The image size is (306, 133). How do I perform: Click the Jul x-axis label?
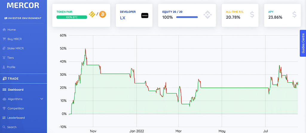[x=265, y=131]
